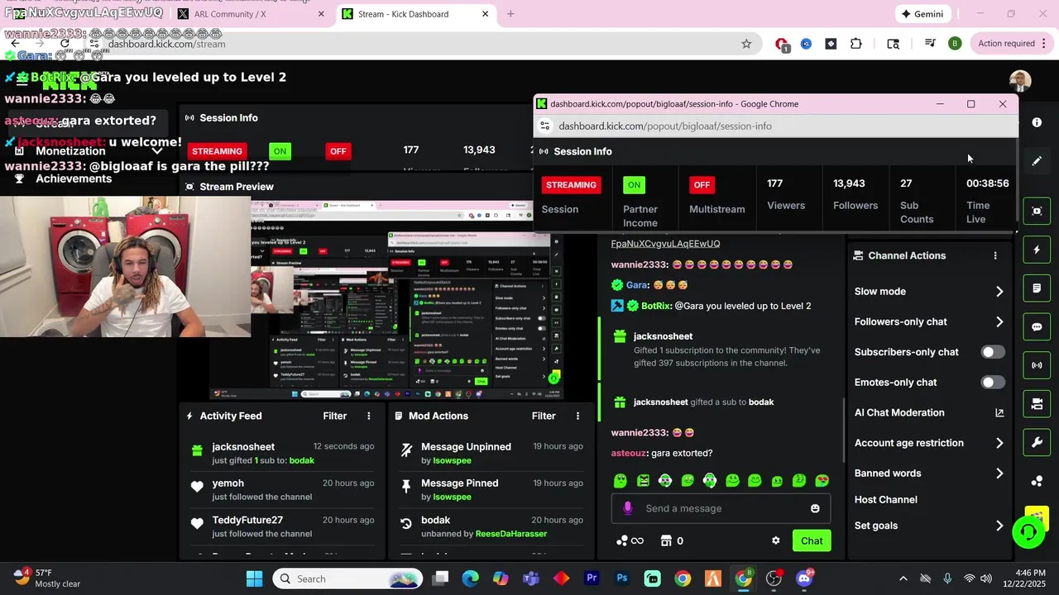Show hidden system tray icons

tap(903, 578)
